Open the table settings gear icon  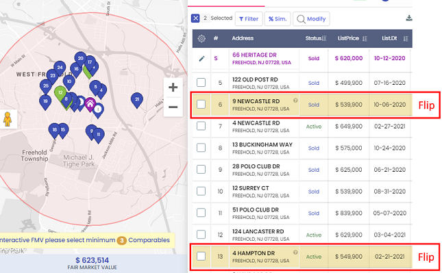pos(201,38)
